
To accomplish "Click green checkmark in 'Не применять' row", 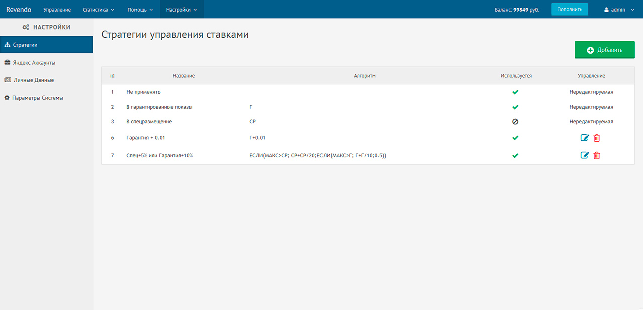I will pos(515,92).
